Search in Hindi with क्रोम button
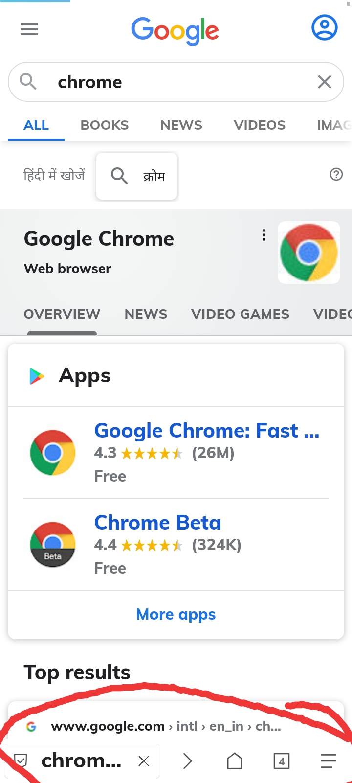Image resolution: width=352 pixels, height=783 pixels. point(137,176)
